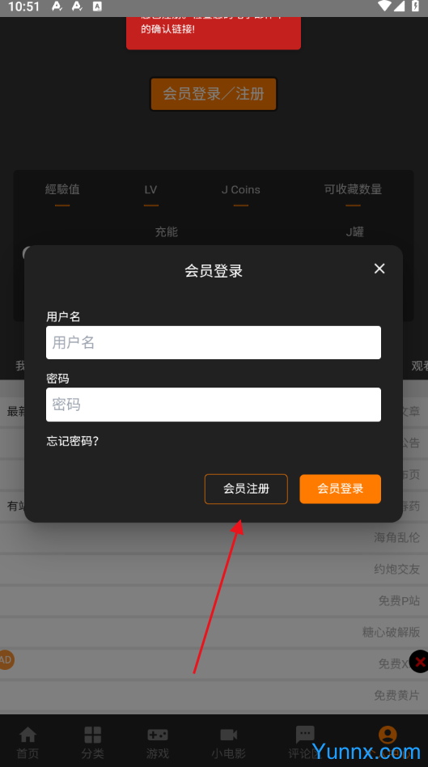Open the 忘记密码? link
The width and height of the screenshot is (428, 767).
click(72, 441)
